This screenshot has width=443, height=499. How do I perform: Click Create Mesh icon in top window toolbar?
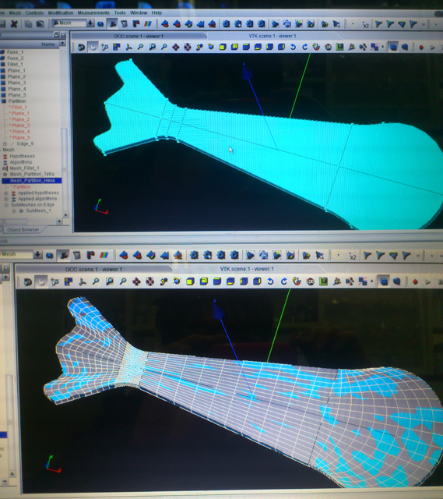164,24
